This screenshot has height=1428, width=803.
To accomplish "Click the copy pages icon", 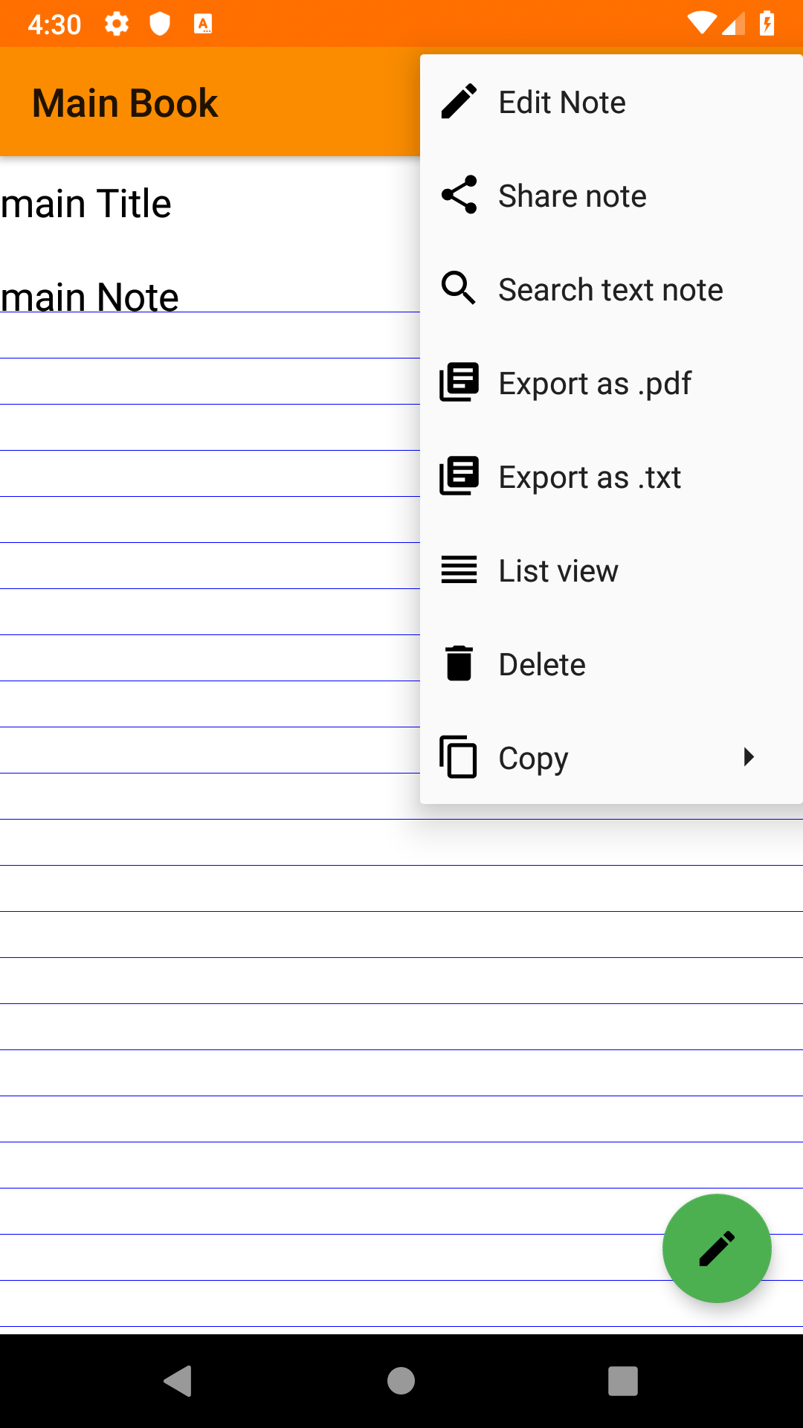I will 459,757.
